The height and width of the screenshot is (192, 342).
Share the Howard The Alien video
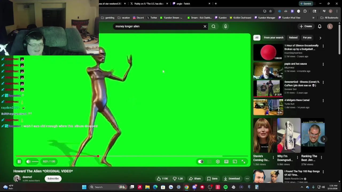pyautogui.click(x=195, y=179)
